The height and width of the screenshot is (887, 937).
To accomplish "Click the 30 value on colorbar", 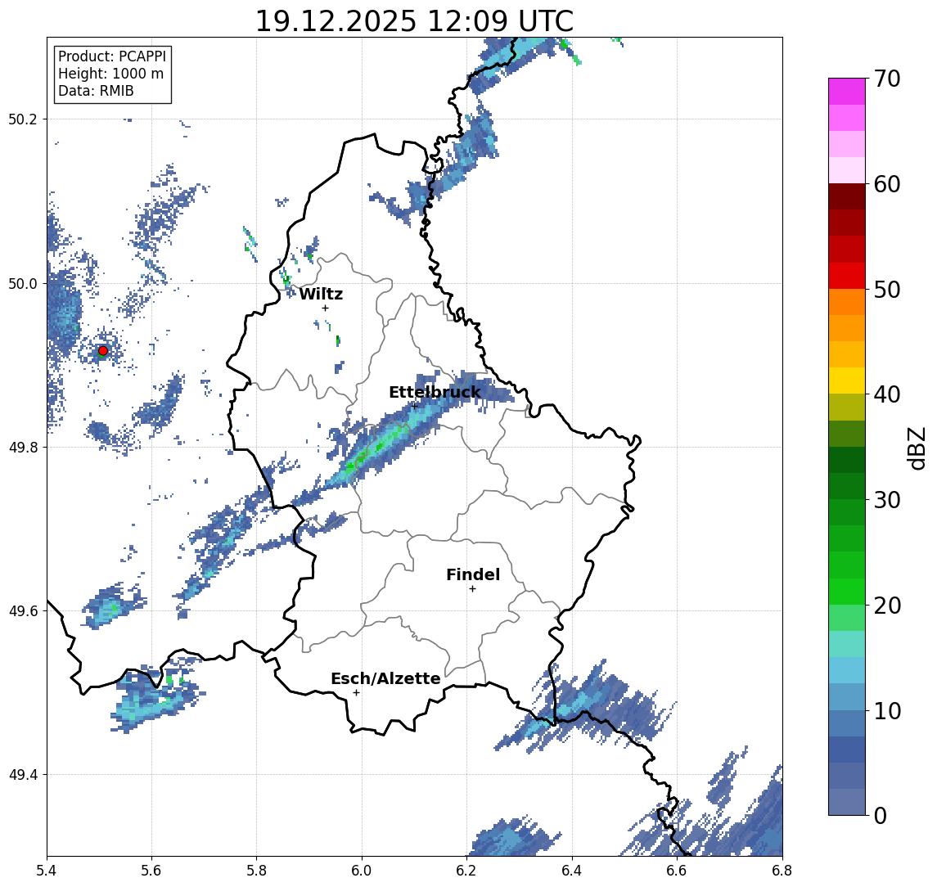I will tap(886, 500).
